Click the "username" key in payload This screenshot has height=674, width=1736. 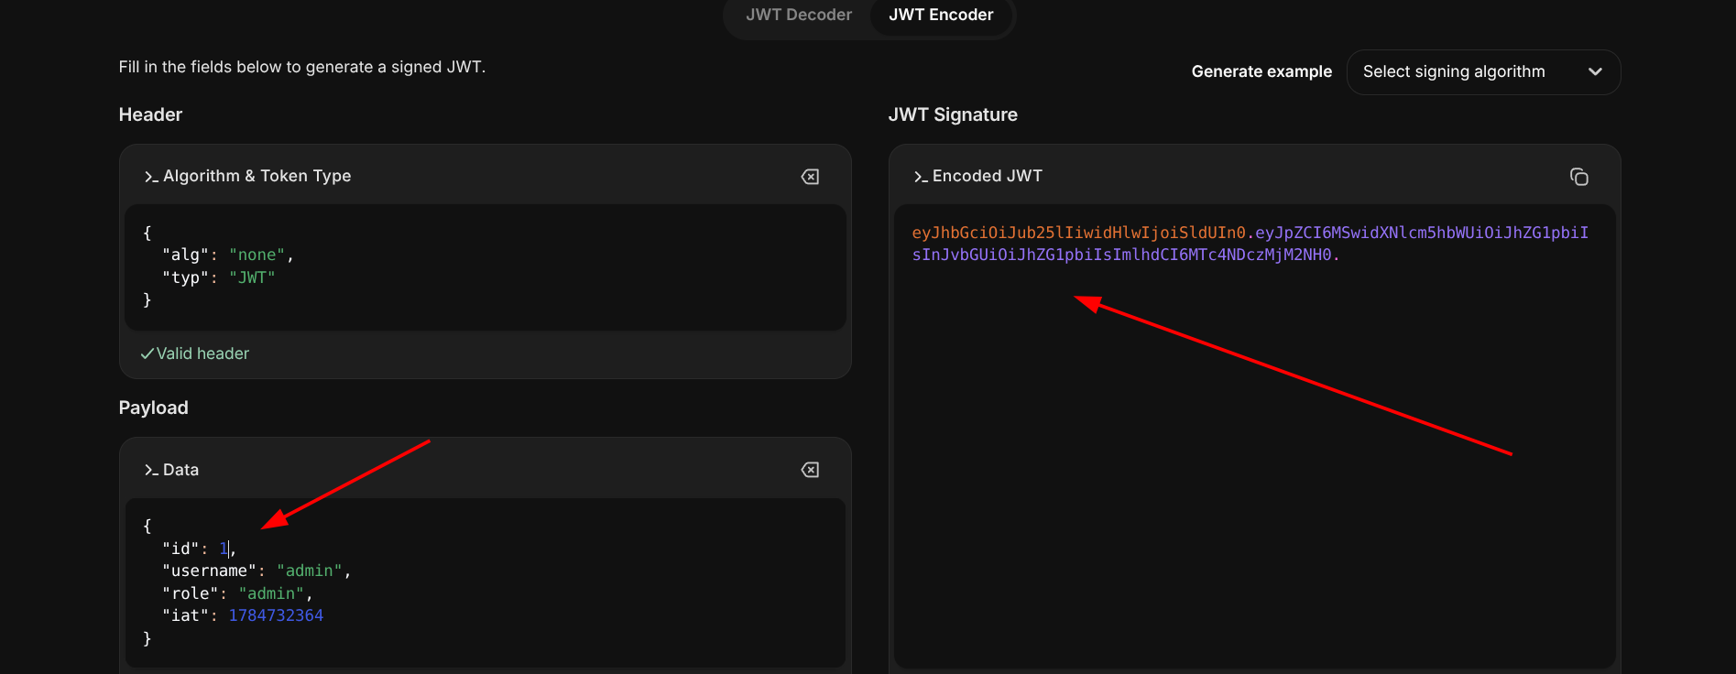tap(209, 571)
